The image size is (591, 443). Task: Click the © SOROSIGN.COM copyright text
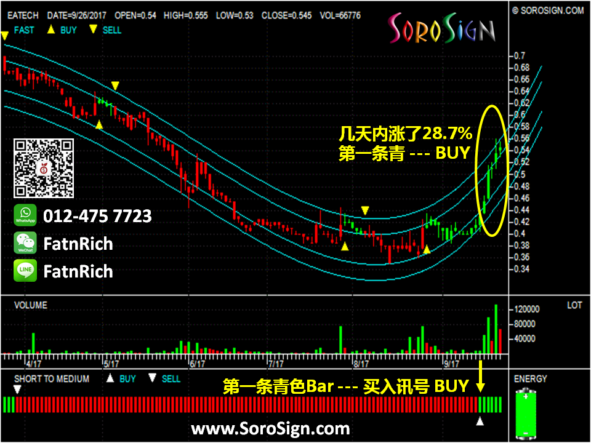click(x=548, y=11)
